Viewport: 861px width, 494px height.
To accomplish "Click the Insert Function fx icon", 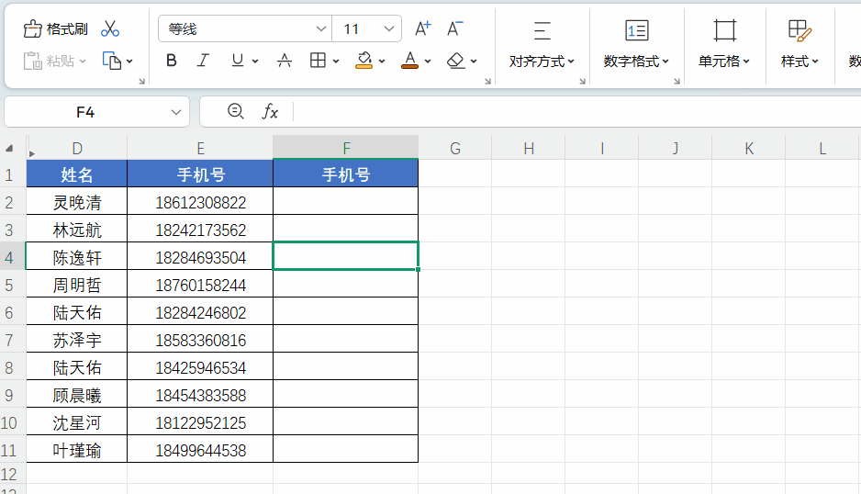I will click(270, 111).
